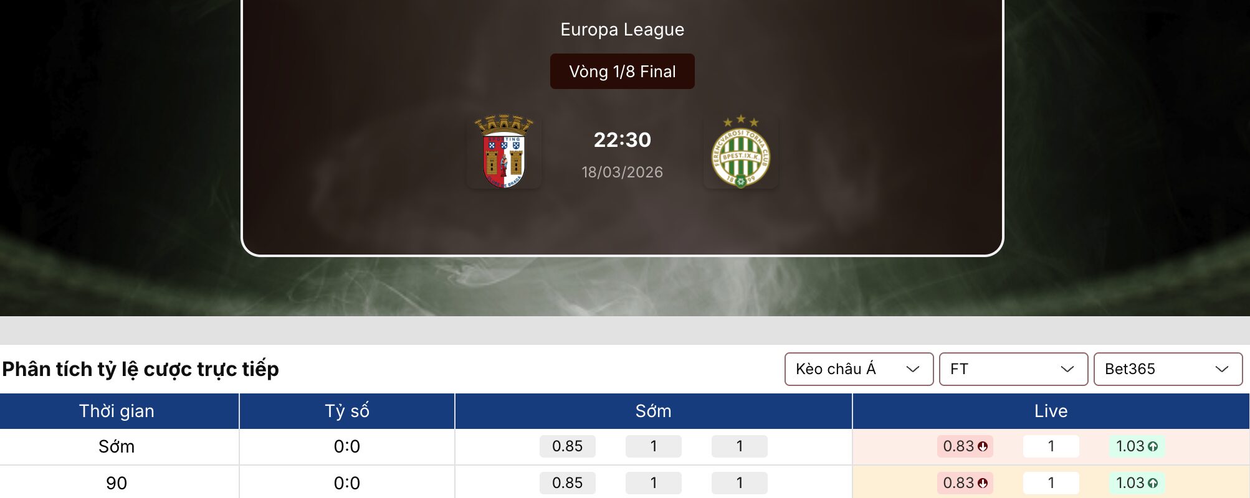Click the highlighted 90 minute row
Screen dimensions: 1250x498
pyautogui.click(x=115, y=482)
